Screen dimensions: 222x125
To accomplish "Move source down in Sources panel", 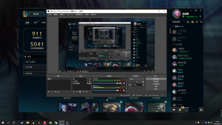I will coord(87,92).
